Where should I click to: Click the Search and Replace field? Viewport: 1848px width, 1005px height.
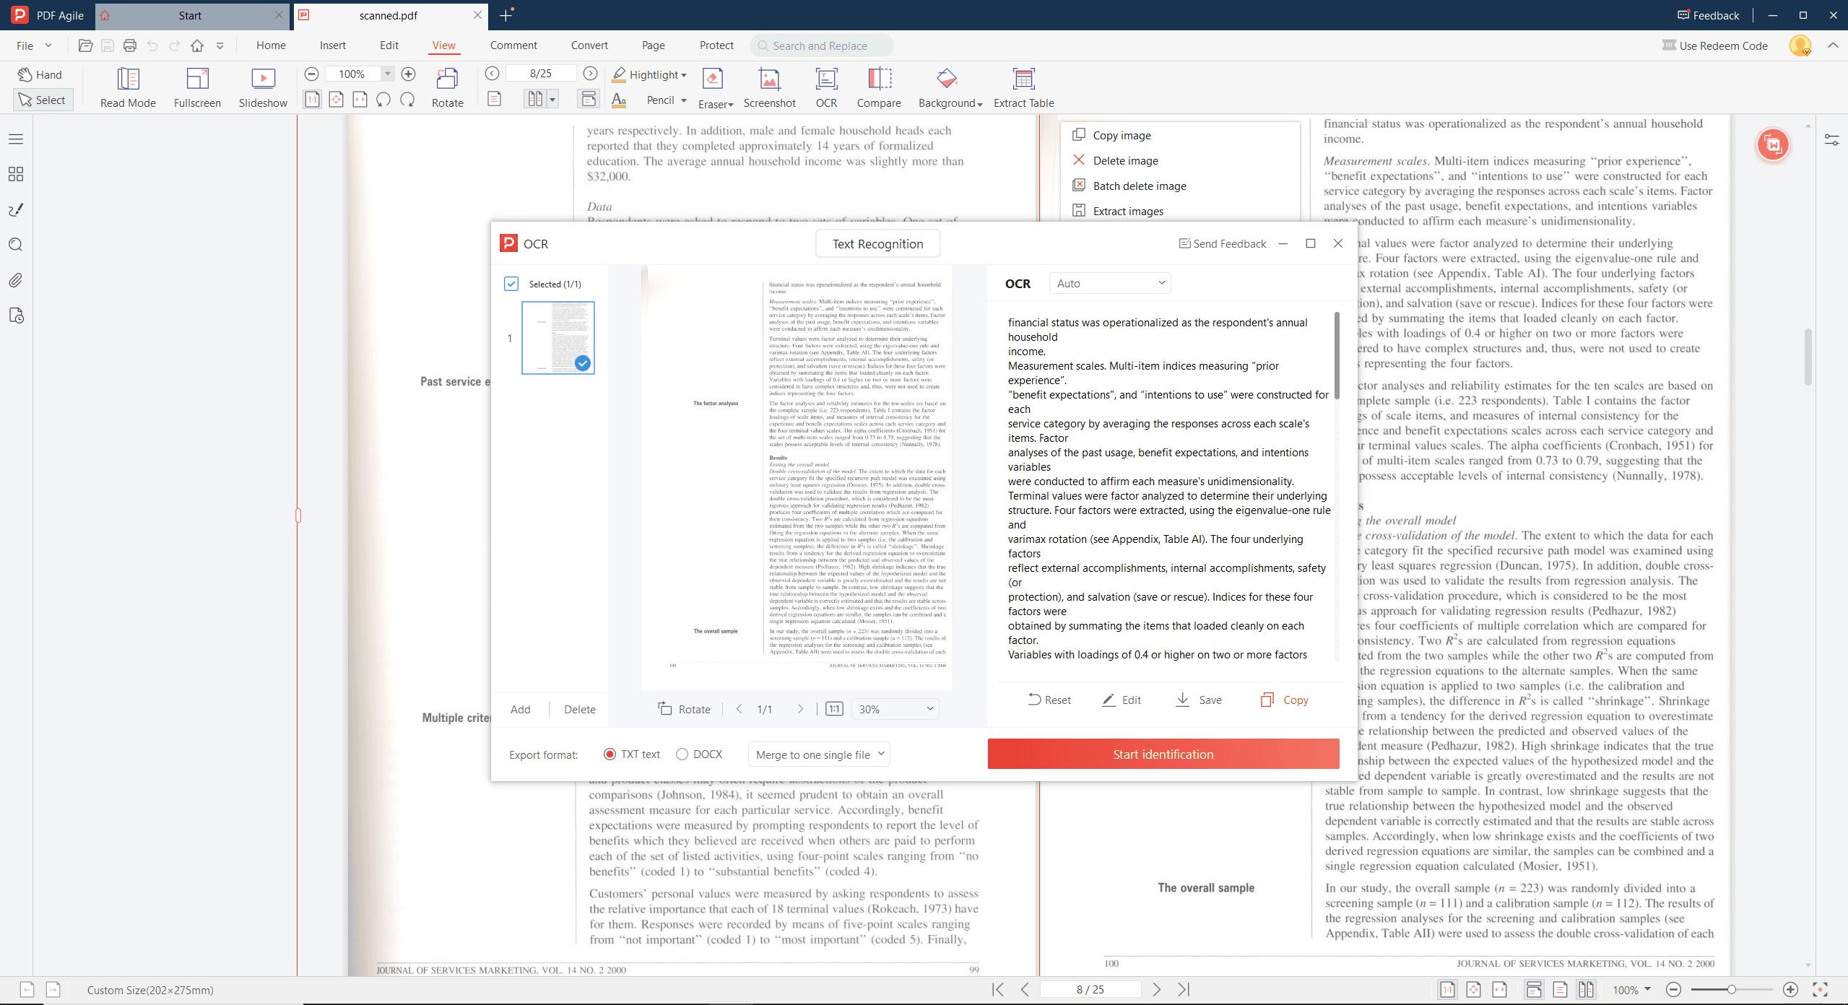tap(821, 45)
